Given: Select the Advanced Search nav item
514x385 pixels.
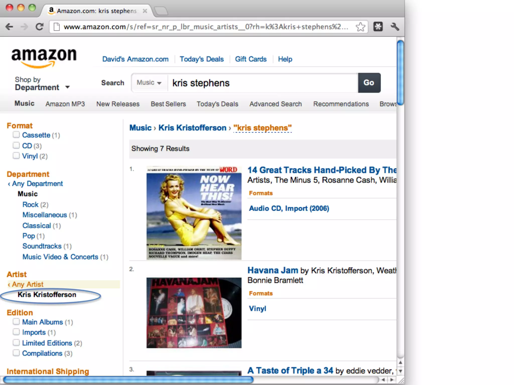Looking at the screenshot, I should (275, 104).
